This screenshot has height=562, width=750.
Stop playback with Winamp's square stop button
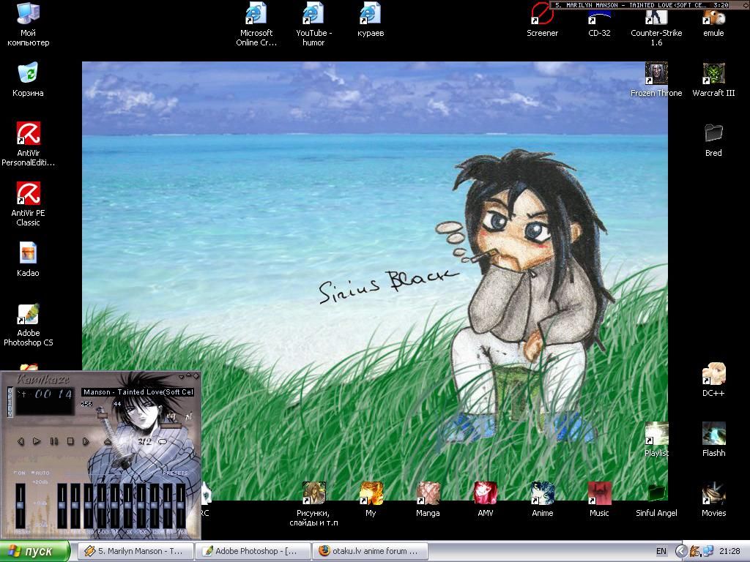click(x=70, y=441)
